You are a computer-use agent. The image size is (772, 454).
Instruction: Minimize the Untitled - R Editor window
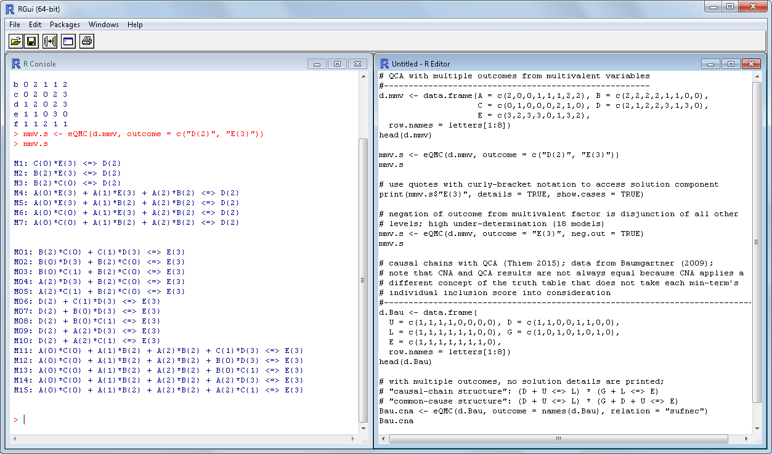[x=712, y=63]
